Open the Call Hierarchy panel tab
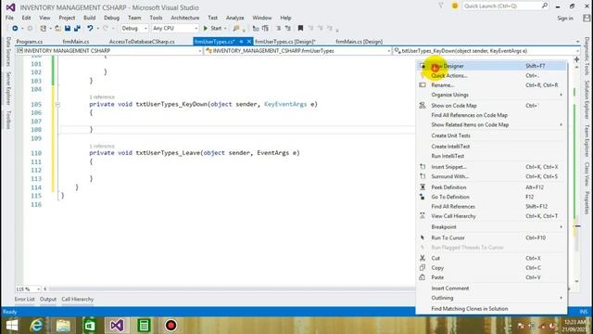Viewport: 593px width, 334px height. tap(78, 299)
